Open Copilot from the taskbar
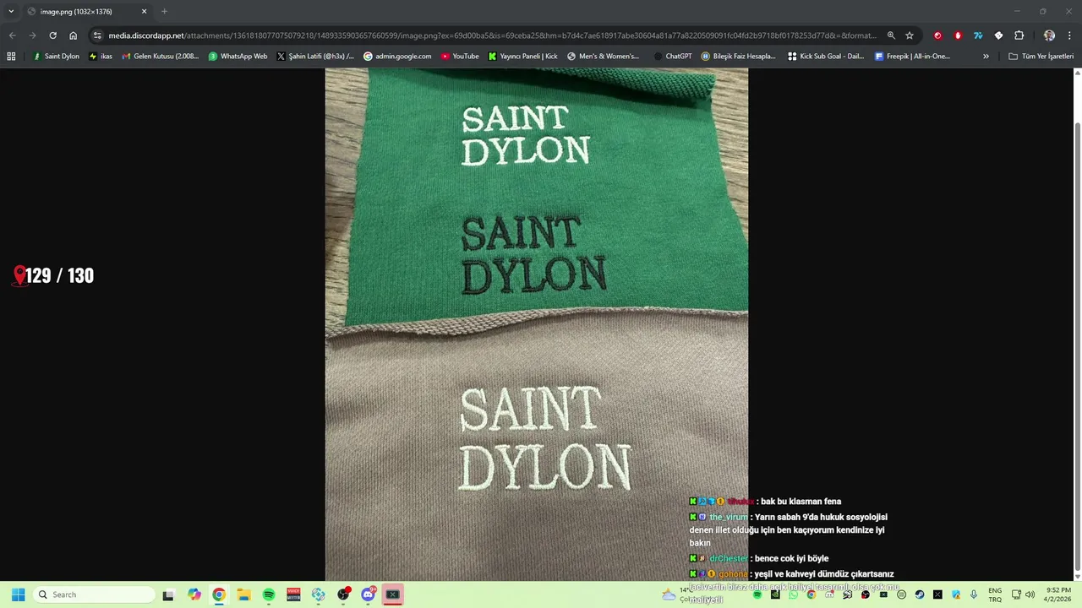Viewport: 1082px width, 608px height. 194,594
